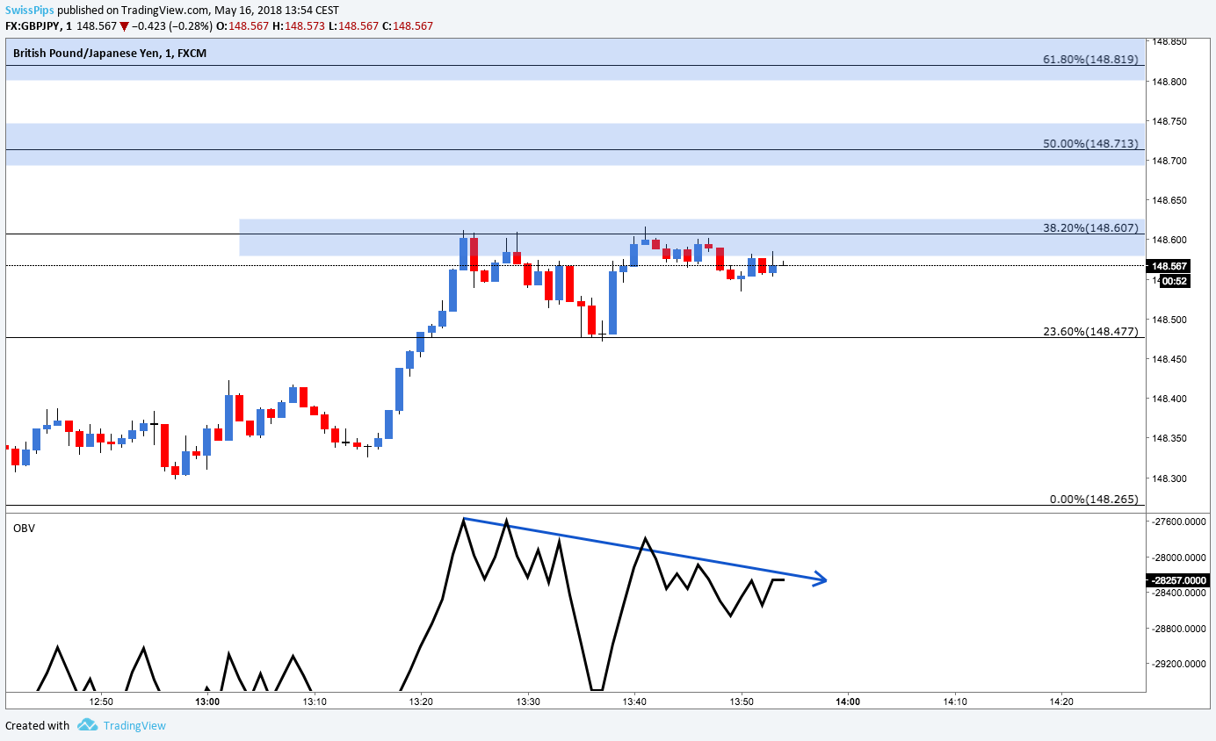The width and height of the screenshot is (1216, 741).
Task: Click the 12:50 time axis label
Action: [101, 701]
